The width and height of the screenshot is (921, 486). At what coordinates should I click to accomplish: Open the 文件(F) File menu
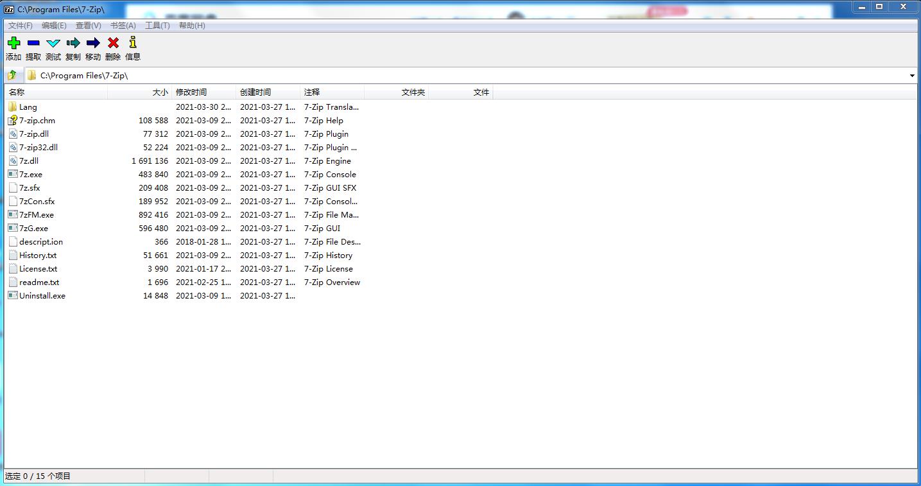point(20,26)
